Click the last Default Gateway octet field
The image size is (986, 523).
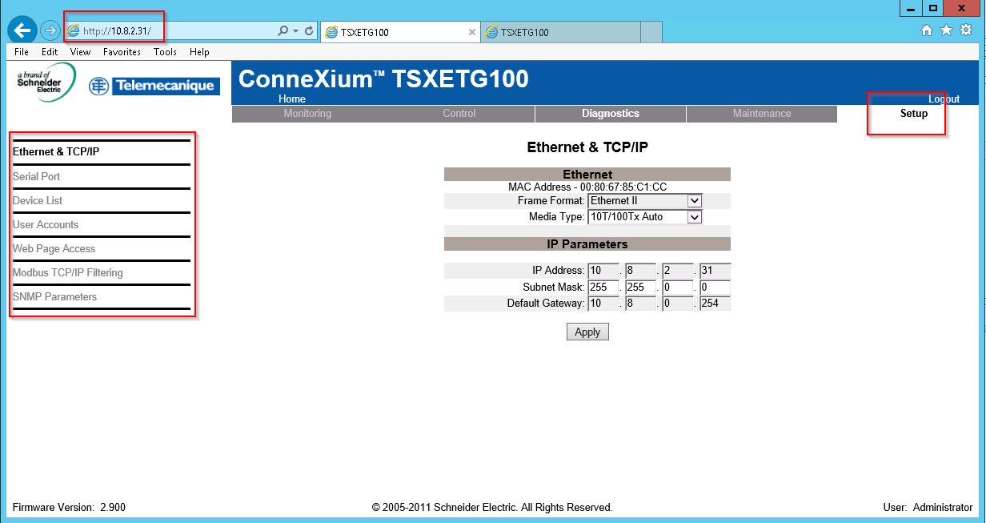click(x=714, y=304)
